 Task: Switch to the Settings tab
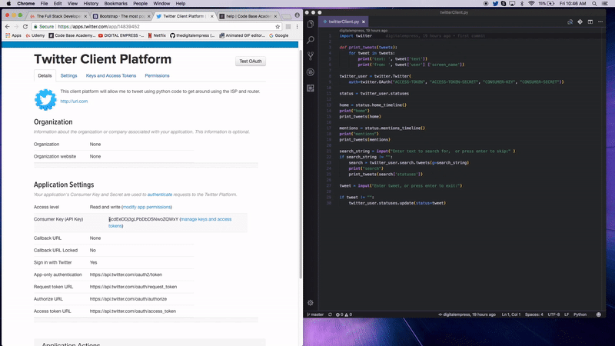click(x=68, y=75)
